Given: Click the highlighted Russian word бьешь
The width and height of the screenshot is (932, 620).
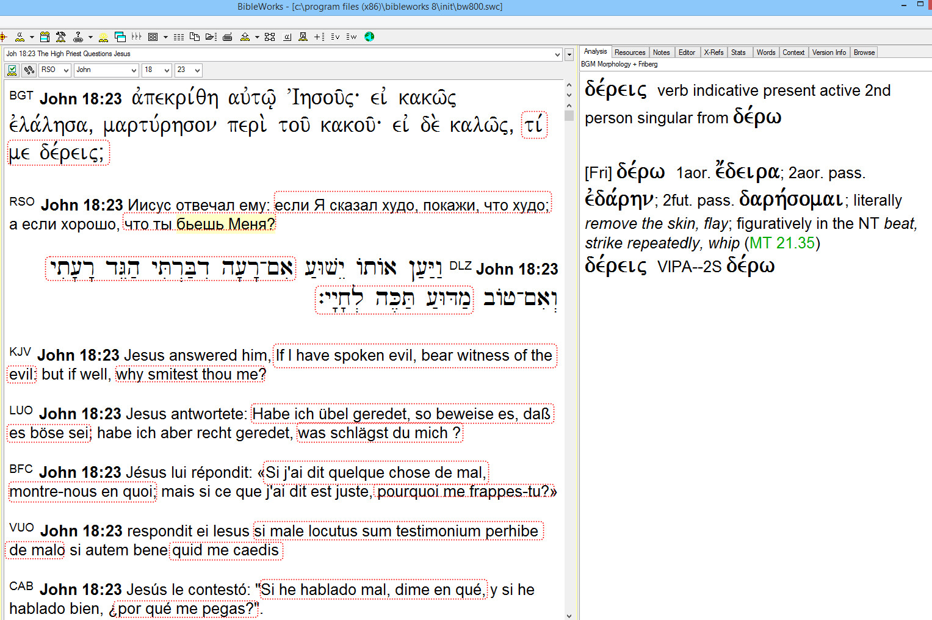Looking at the screenshot, I should (x=200, y=224).
